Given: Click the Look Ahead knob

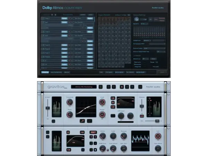Looking at the screenshot, I should click(113, 148).
